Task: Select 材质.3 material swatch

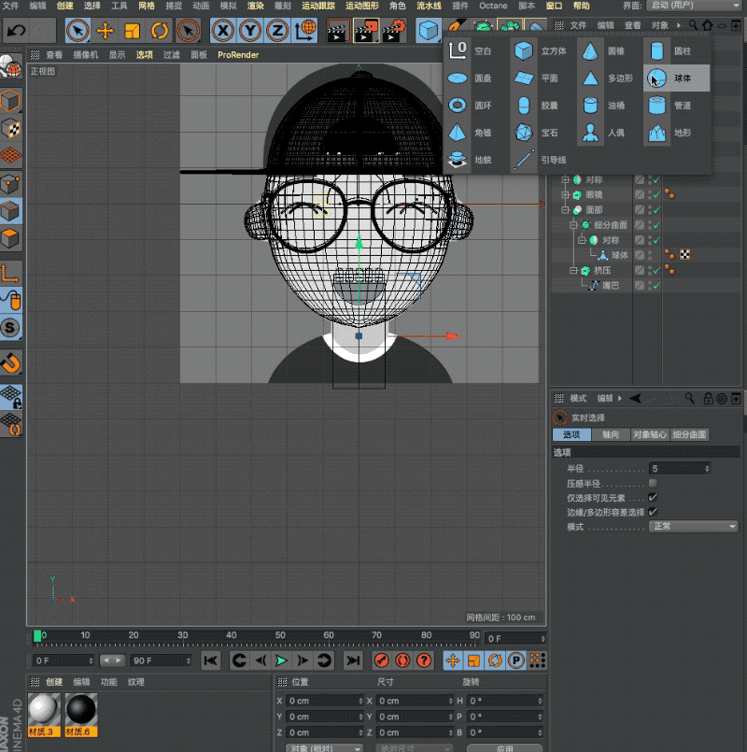Action: pyautogui.click(x=44, y=715)
